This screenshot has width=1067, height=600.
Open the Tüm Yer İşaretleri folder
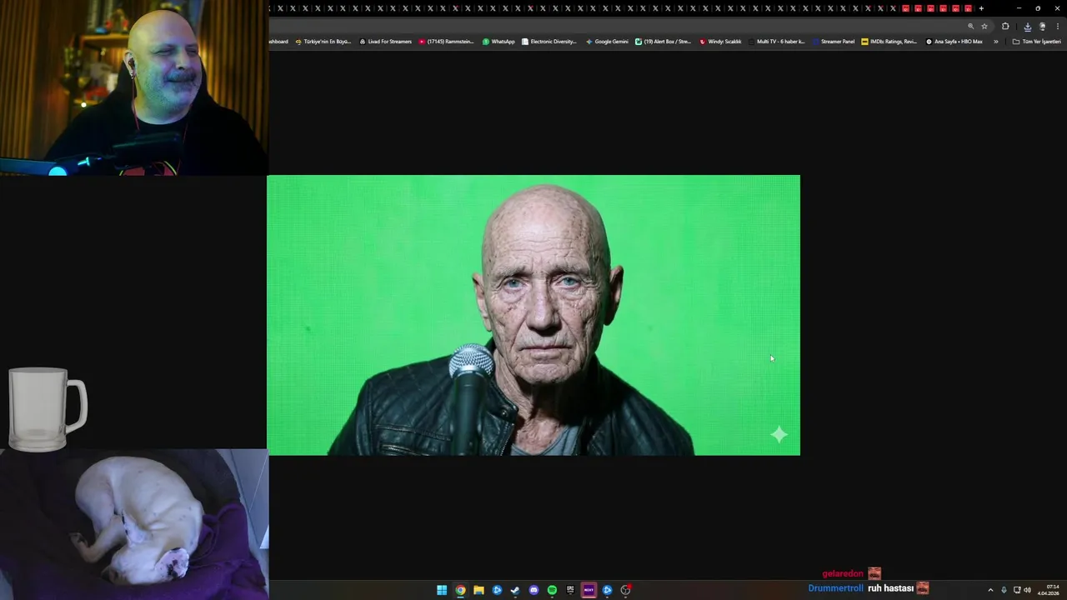tap(1037, 42)
